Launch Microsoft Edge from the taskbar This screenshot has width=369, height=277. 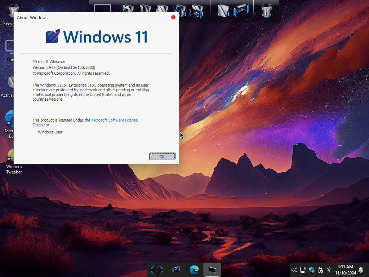[194, 270]
